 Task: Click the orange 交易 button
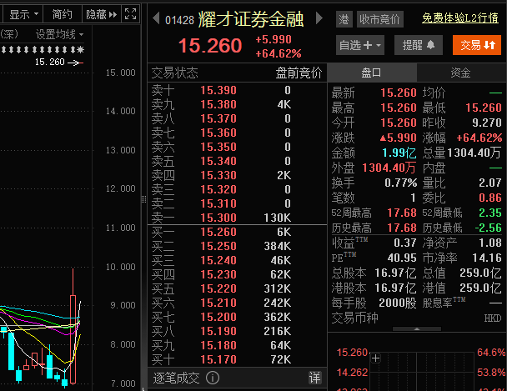[477, 45]
